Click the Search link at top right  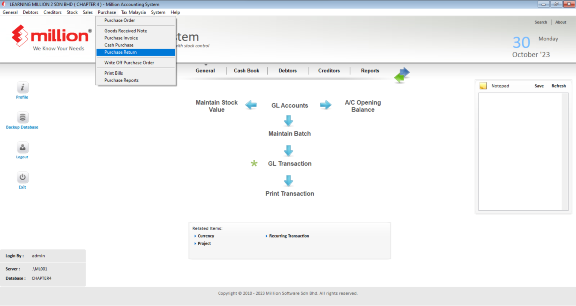tap(541, 22)
